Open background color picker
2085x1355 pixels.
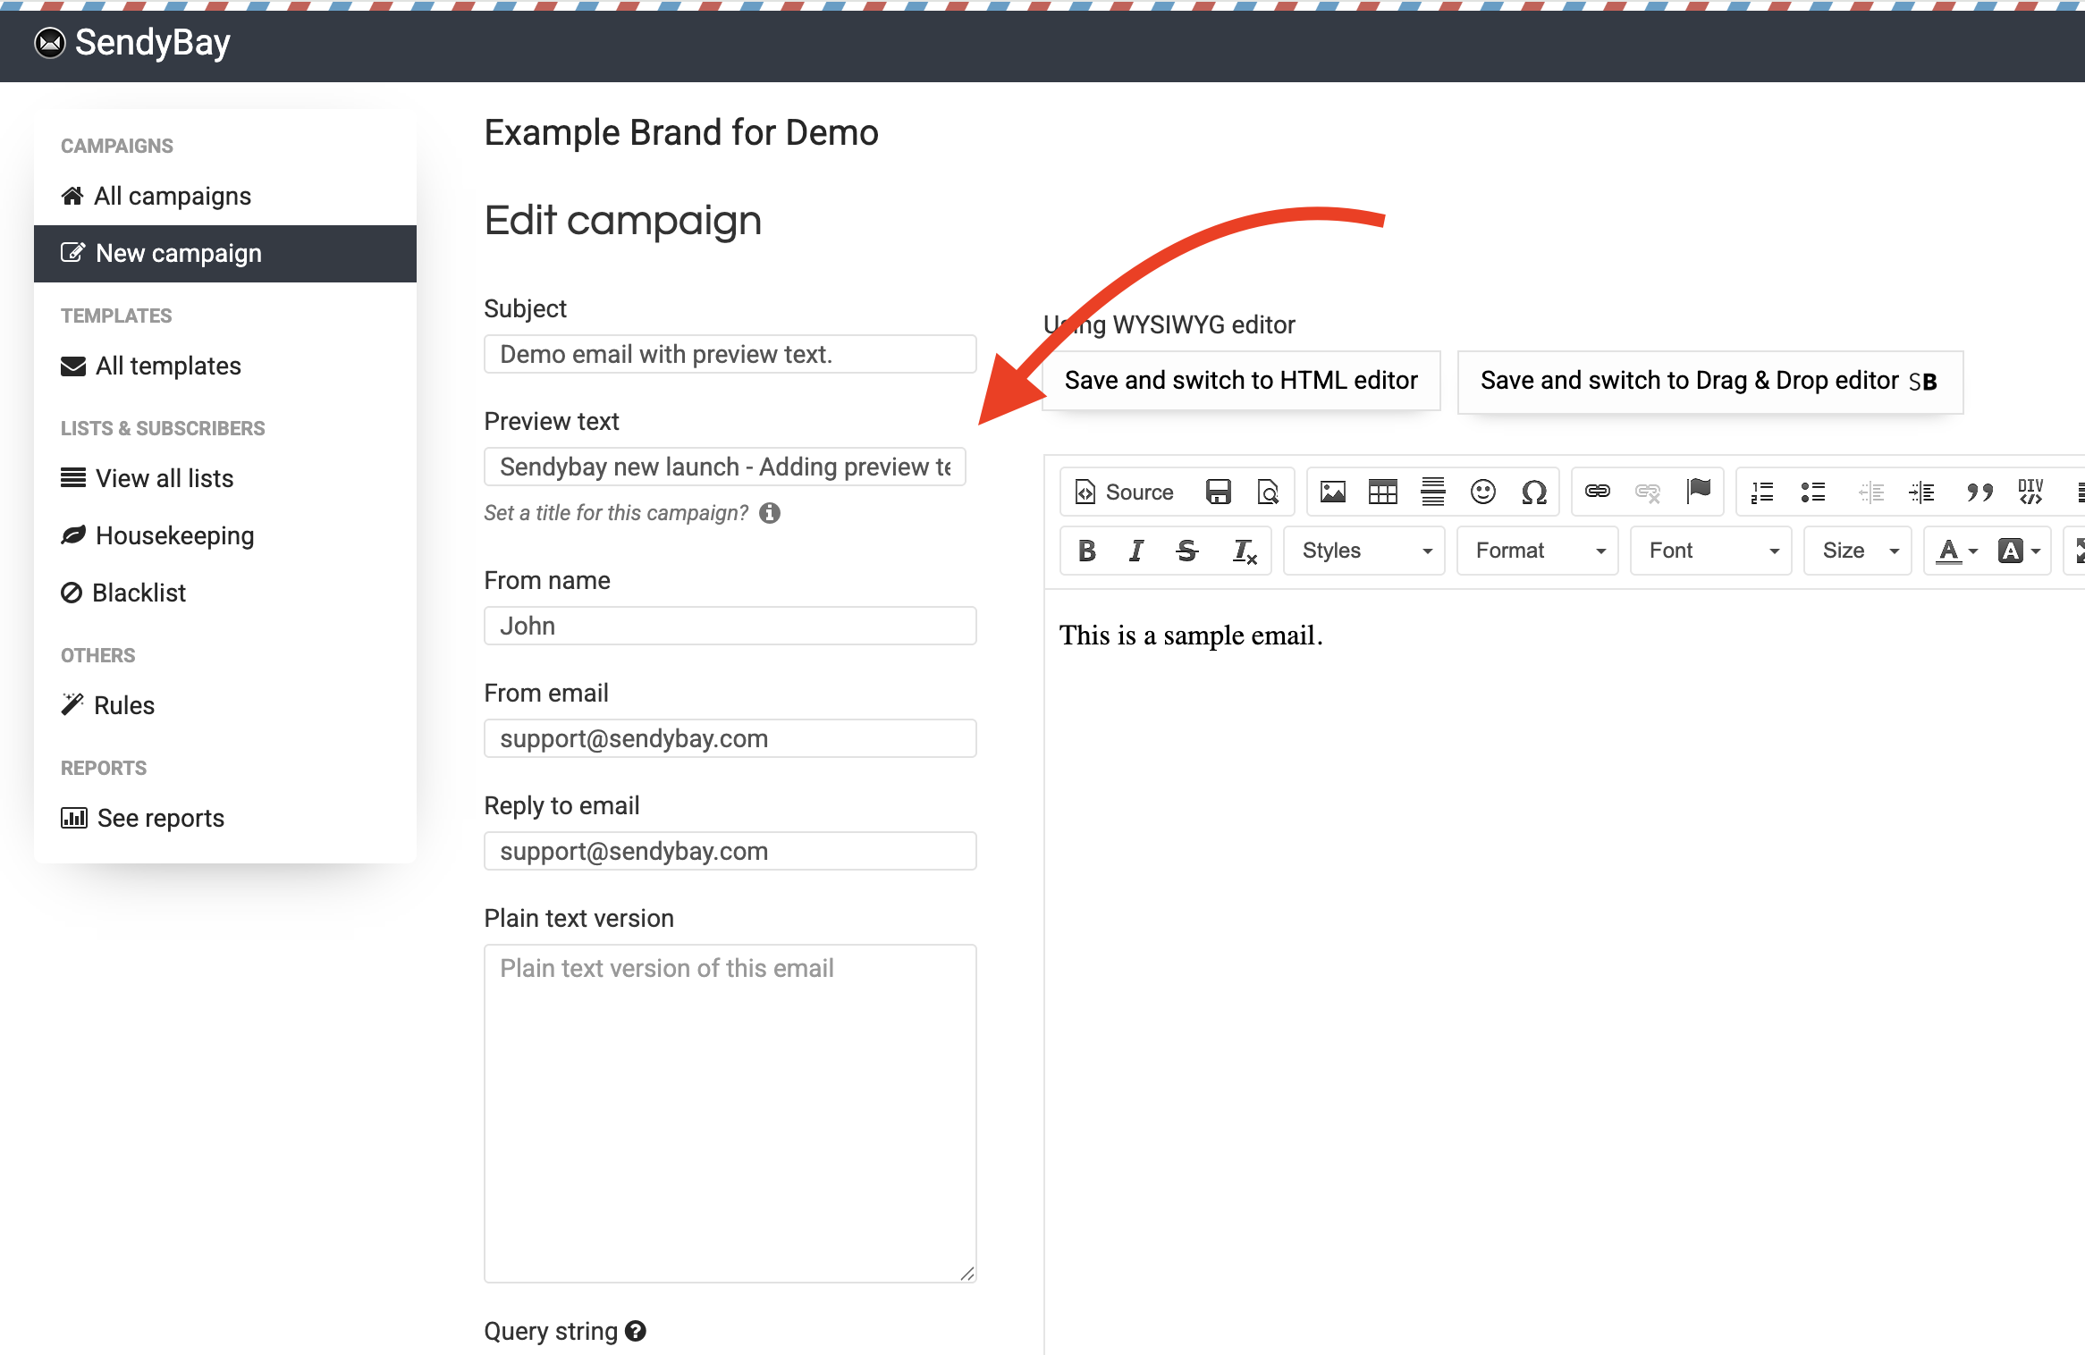(x=2019, y=551)
